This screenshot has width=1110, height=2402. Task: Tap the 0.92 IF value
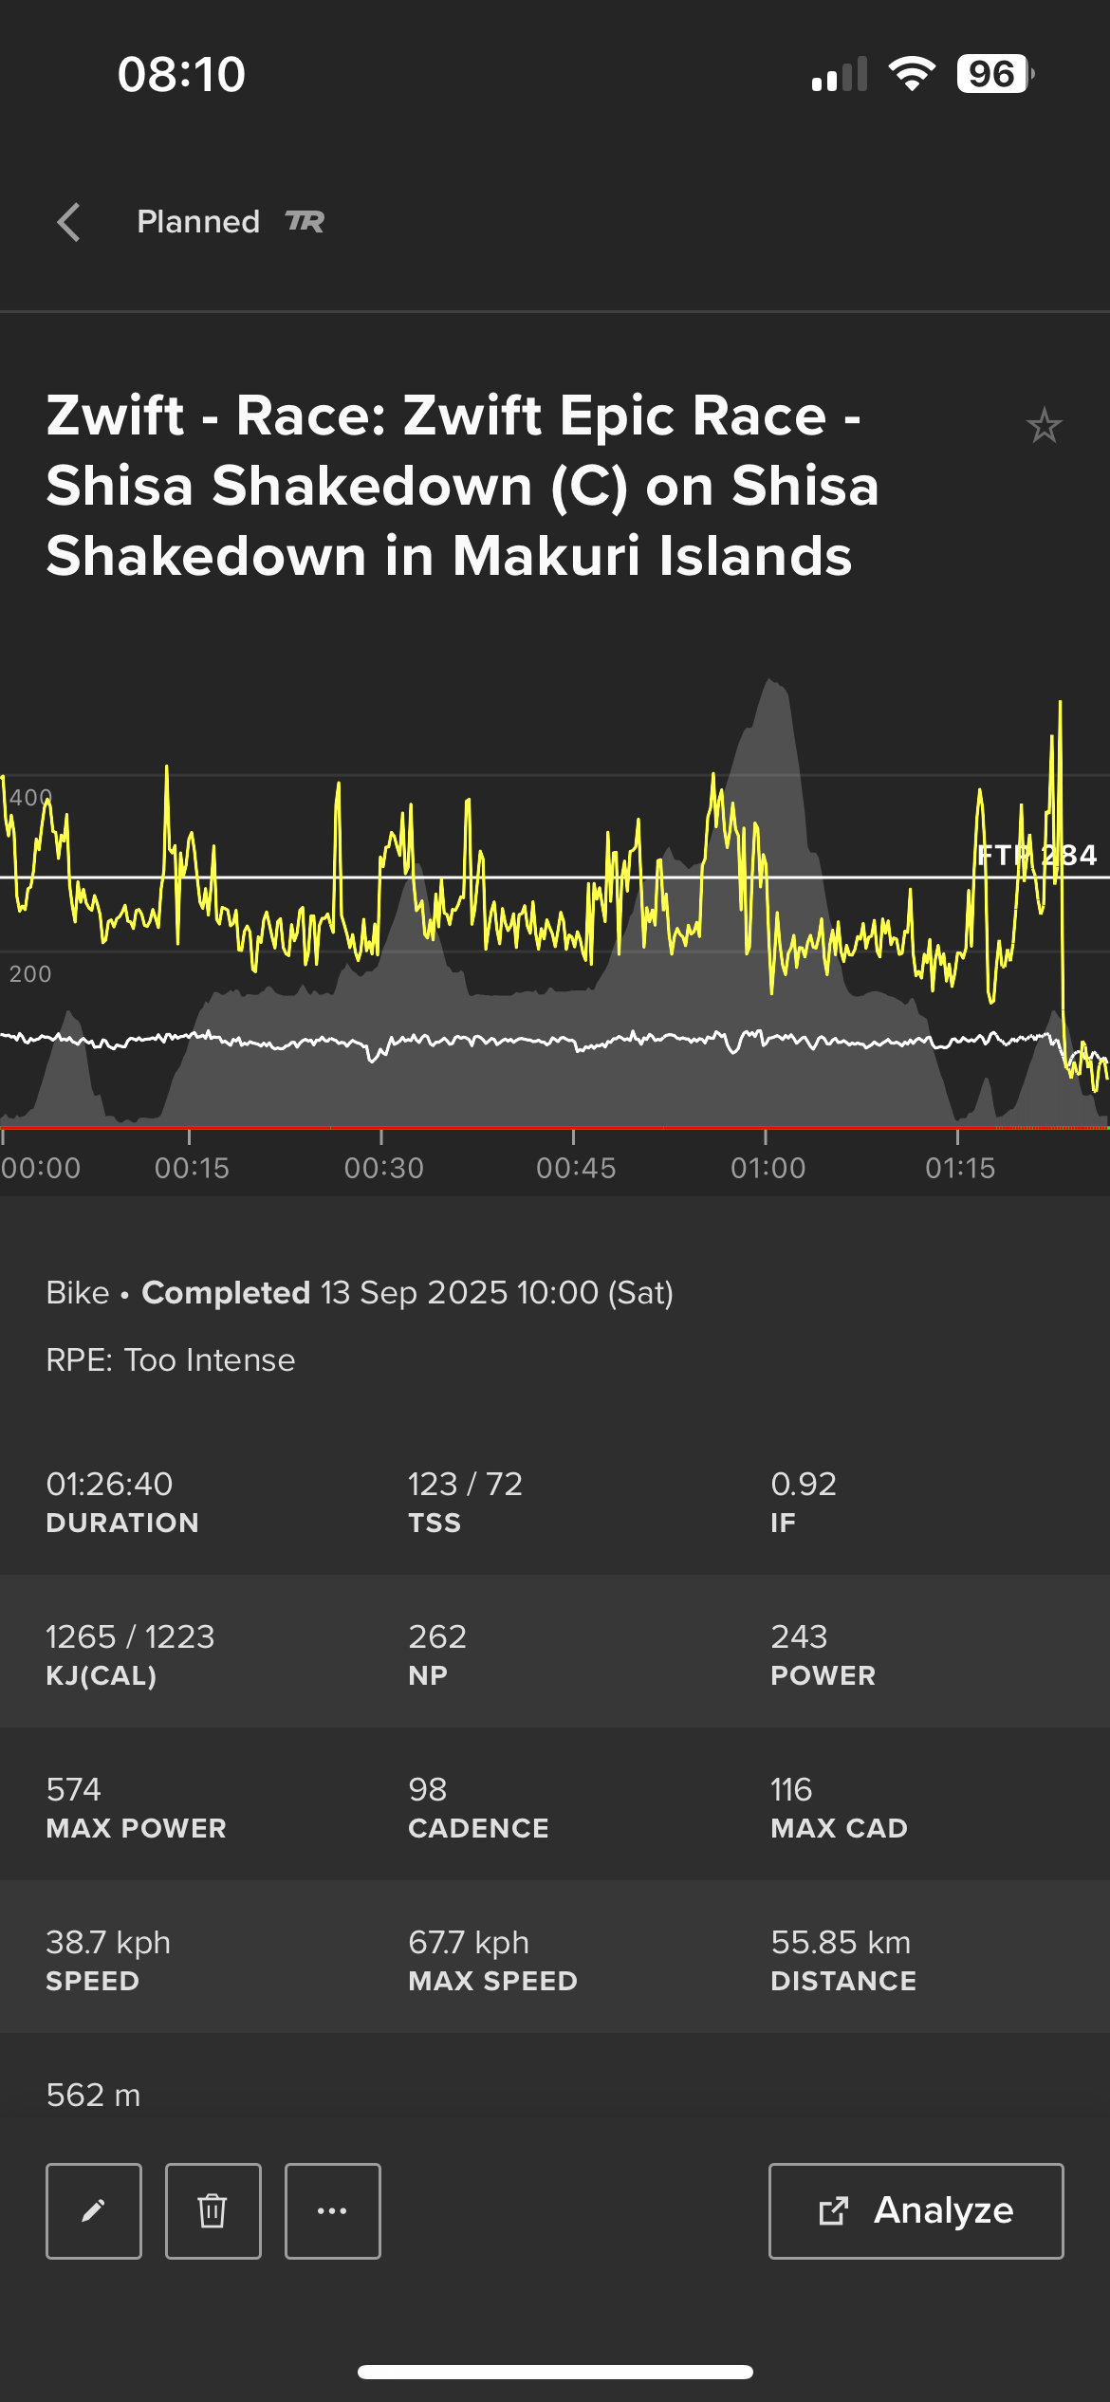tap(804, 1484)
